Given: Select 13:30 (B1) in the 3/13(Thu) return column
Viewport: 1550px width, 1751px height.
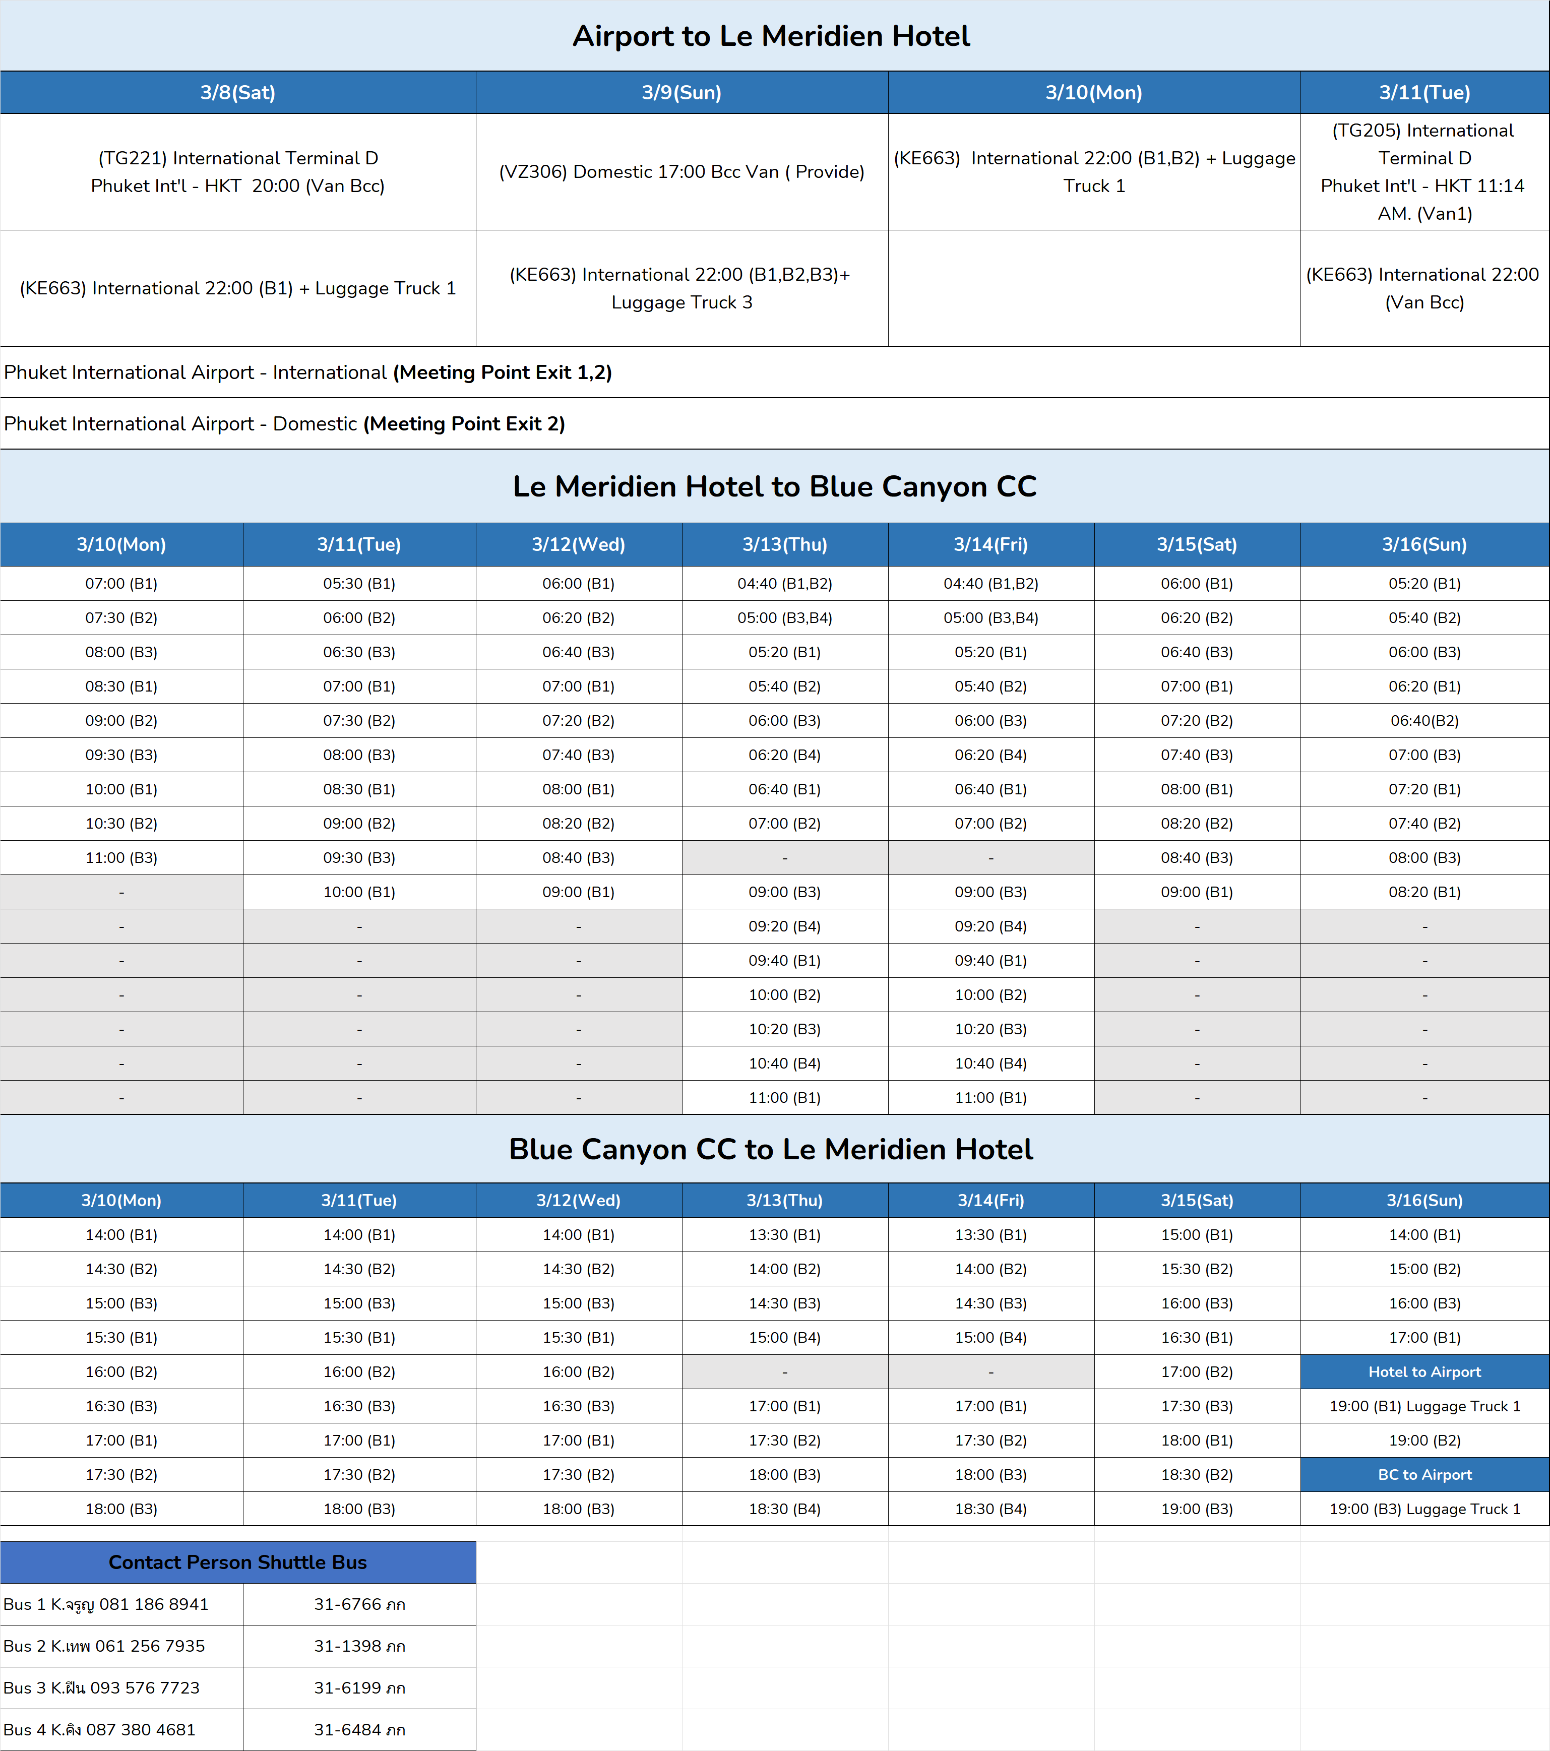Looking at the screenshot, I should 785,1234.
